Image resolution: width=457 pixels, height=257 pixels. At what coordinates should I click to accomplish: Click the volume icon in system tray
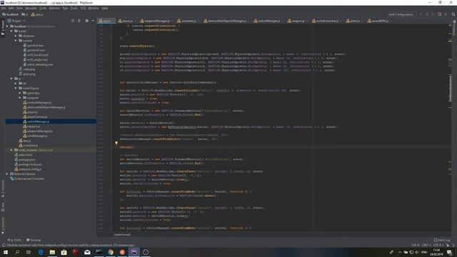pos(417,252)
